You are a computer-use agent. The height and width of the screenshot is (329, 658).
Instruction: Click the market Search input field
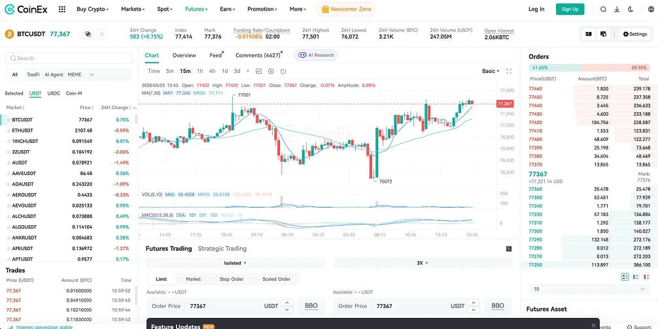click(69, 58)
